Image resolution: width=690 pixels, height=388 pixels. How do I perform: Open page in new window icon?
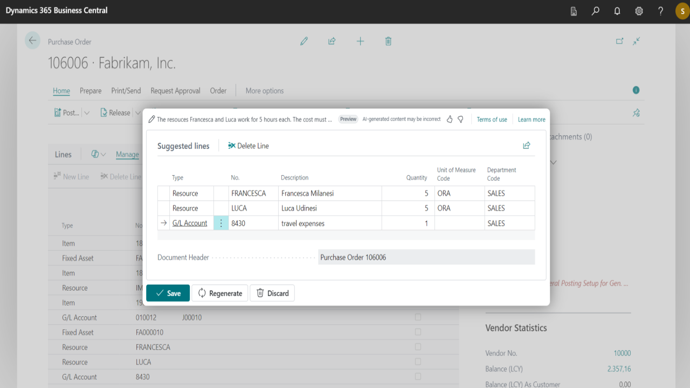pos(620,41)
